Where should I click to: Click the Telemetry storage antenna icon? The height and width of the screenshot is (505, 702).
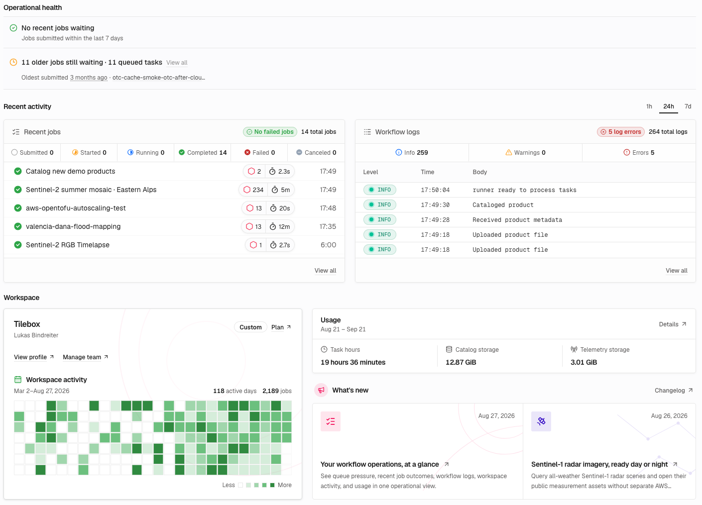pos(574,349)
